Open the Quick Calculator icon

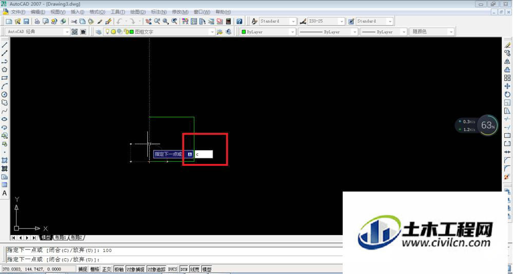click(x=228, y=21)
